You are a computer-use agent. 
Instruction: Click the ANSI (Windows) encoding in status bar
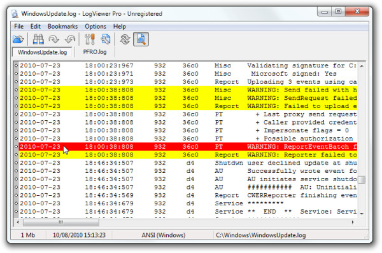[164, 235]
